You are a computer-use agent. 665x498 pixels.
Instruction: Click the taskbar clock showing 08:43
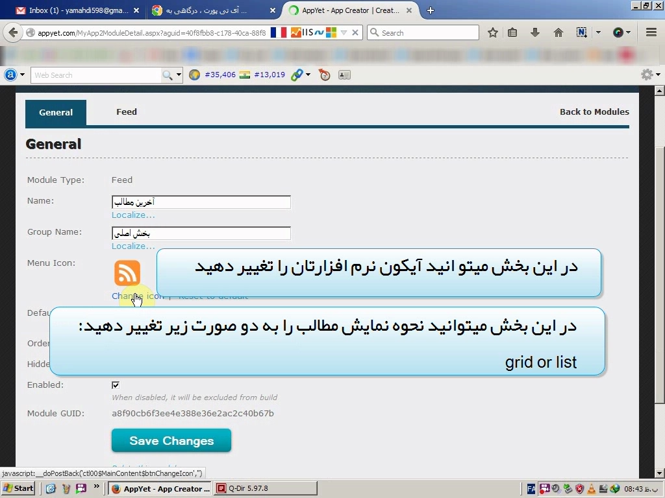pyautogui.click(x=641, y=489)
